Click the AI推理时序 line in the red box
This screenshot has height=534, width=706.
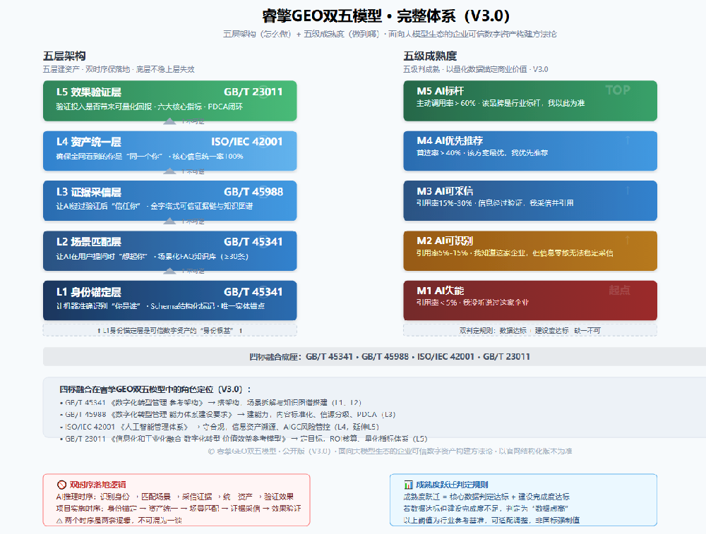(x=174, y=497)
